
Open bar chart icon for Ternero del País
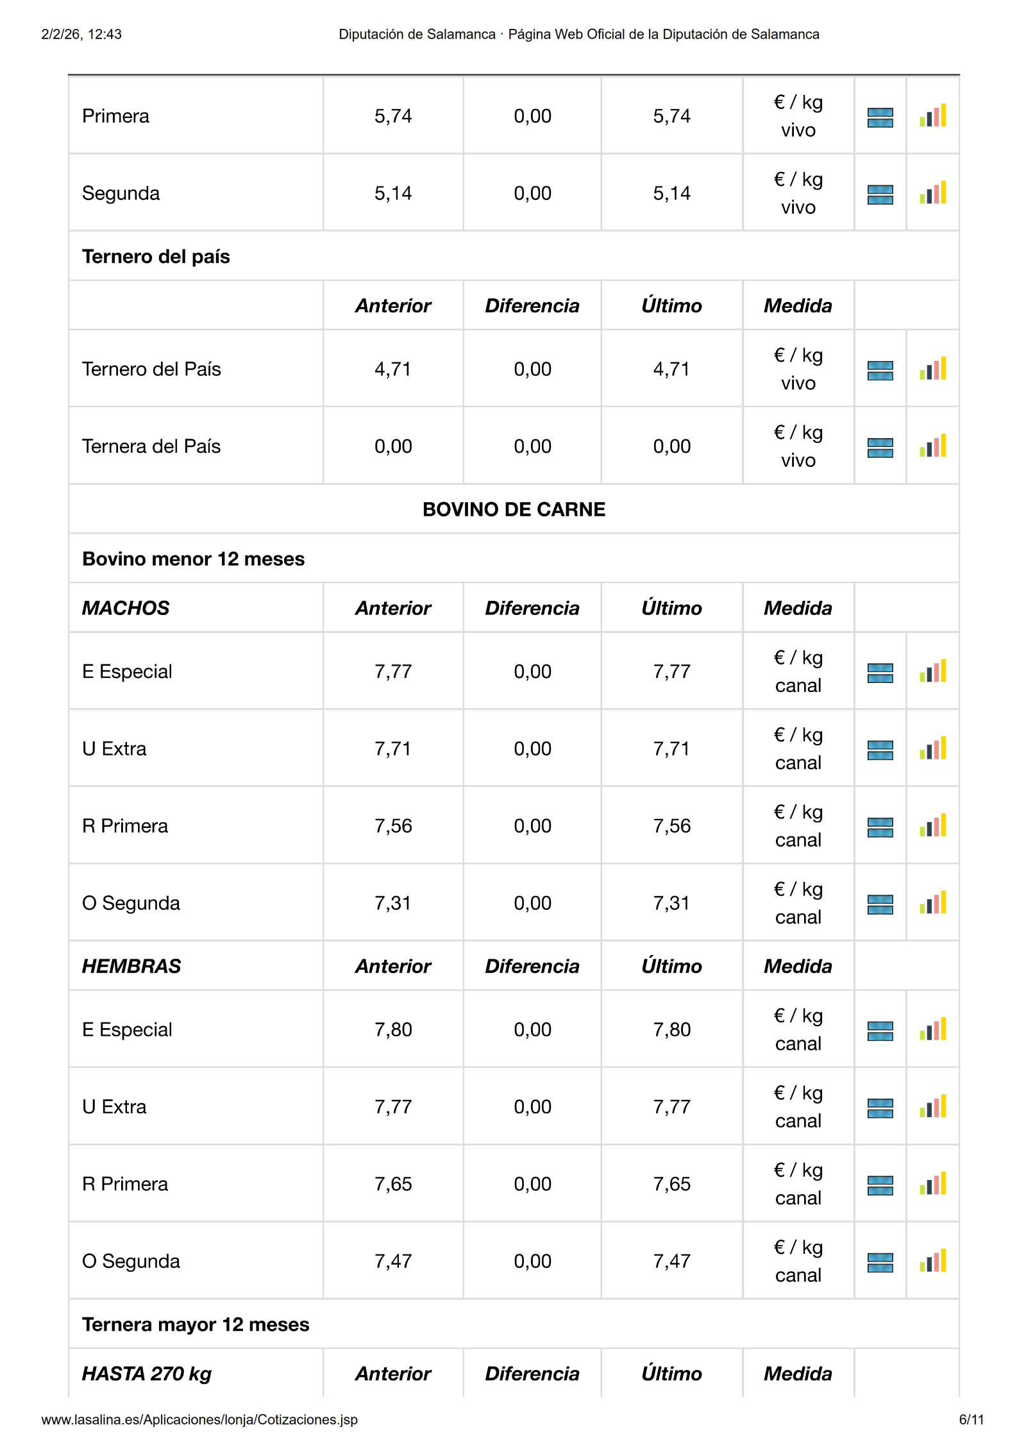[932, 369]
